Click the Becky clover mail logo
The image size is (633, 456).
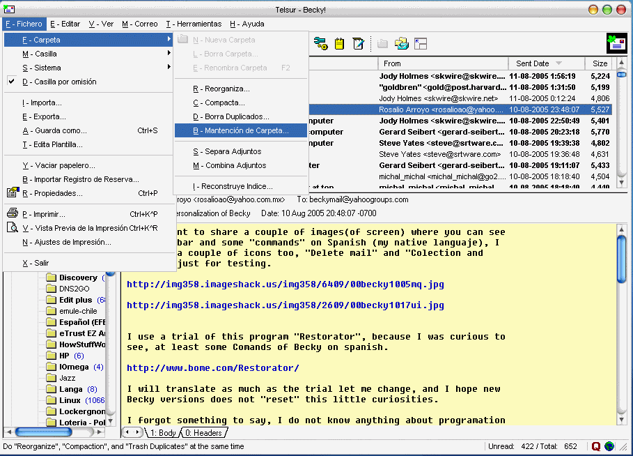pos(616,43)
